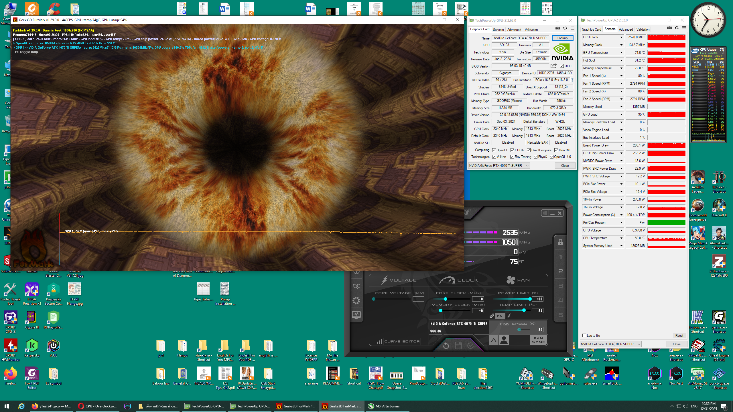Click the refresh icon in GPU-Z Graphics Card window
This screenshot has width=733, height=412.
pyautogui.click(x=565, y=28)
